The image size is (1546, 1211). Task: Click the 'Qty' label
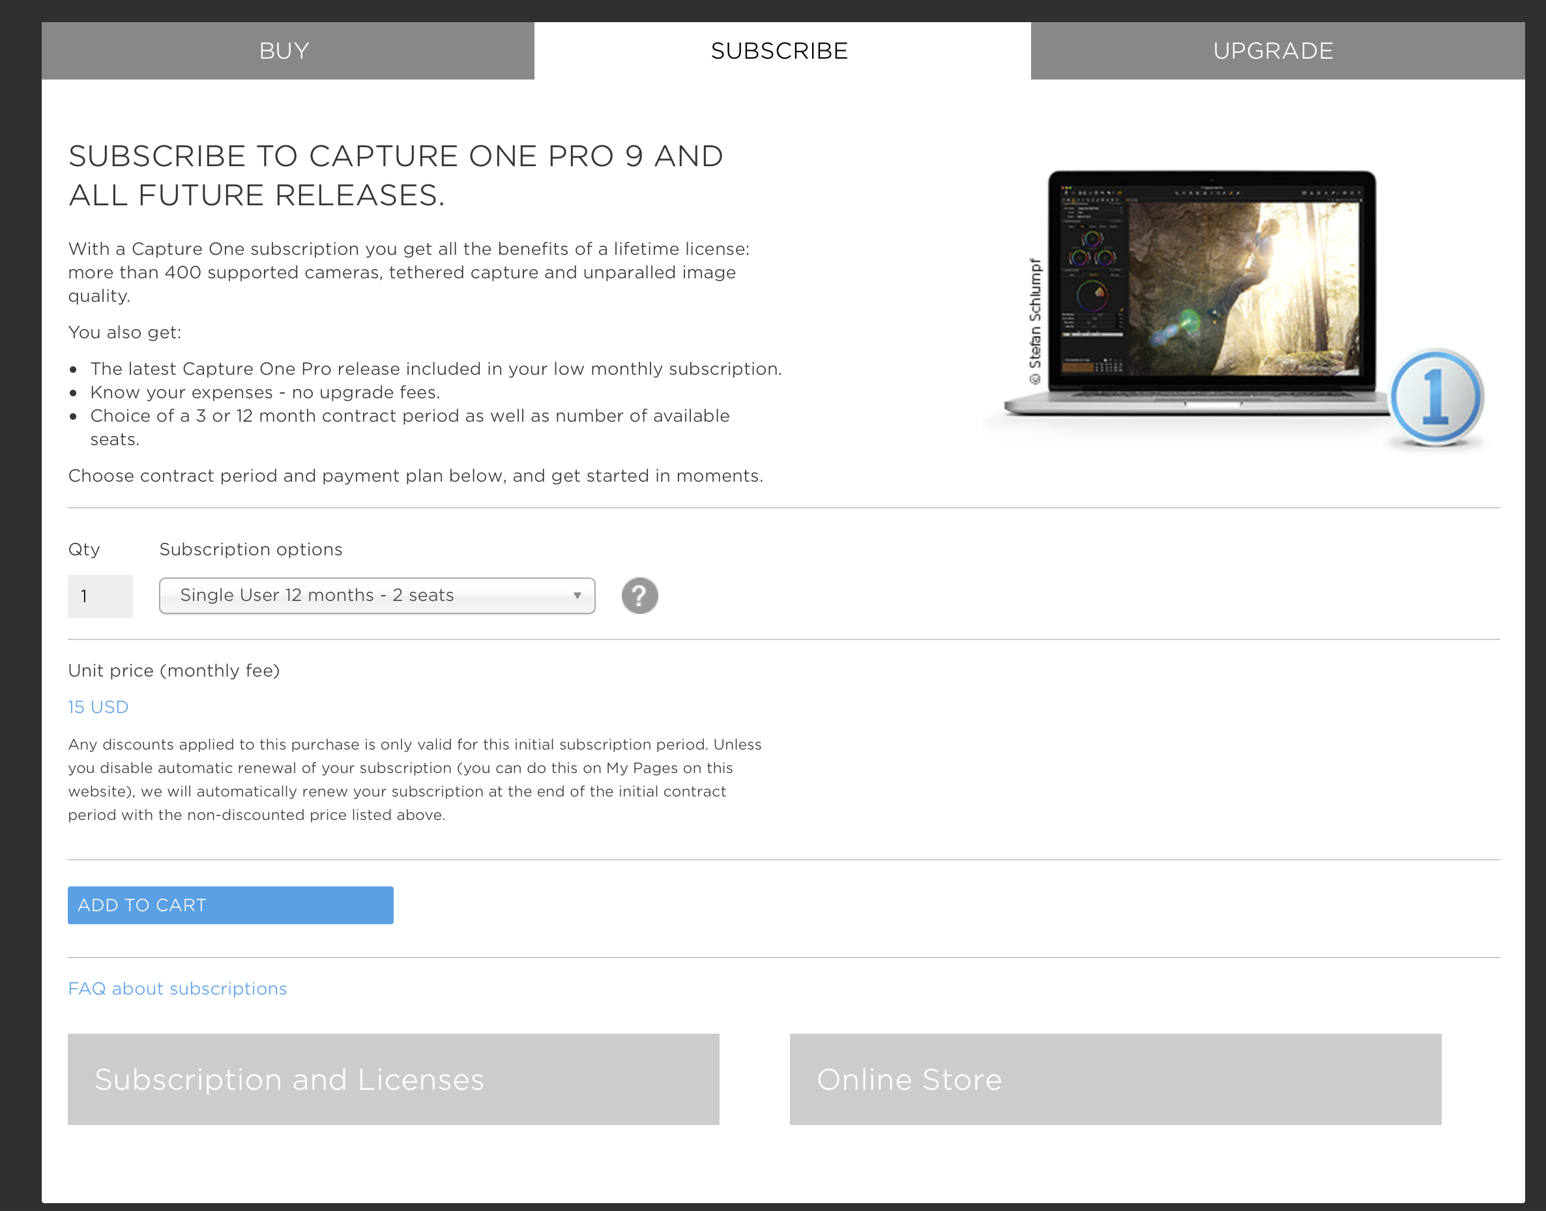[84, 549]
